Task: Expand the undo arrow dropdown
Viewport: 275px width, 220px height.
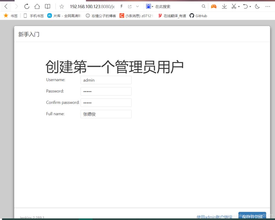Action: tap(250, 7)
